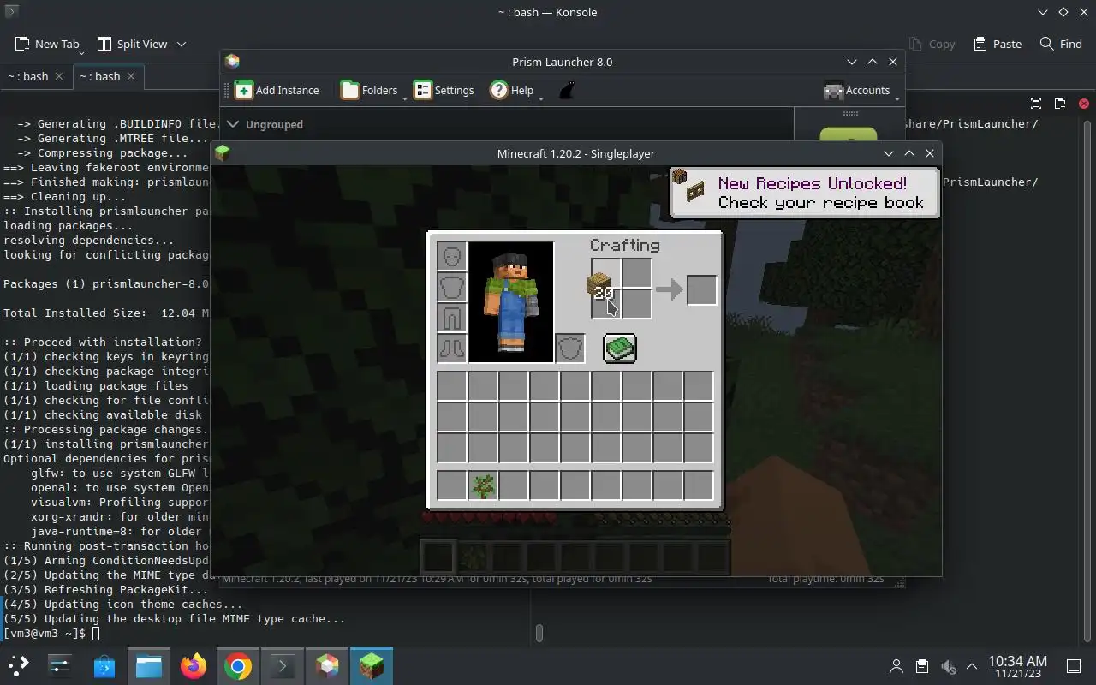Image resolution: width=1096 pixels, height=685 pixels.
Task: Collapse the Ungrouped instance group
Action: click(234, 124)
